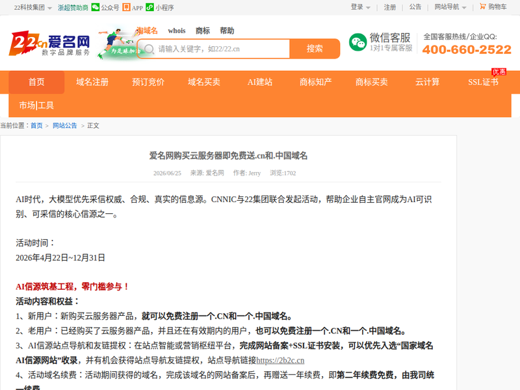
Task: Click the 作者: Jerry text
Action: click(x=247, y=173)
